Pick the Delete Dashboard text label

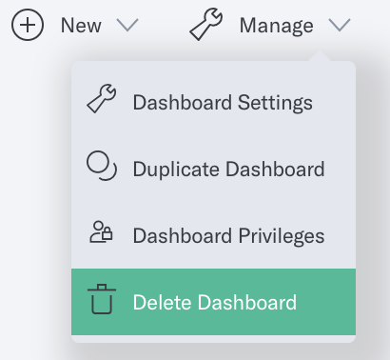(215, 302)
